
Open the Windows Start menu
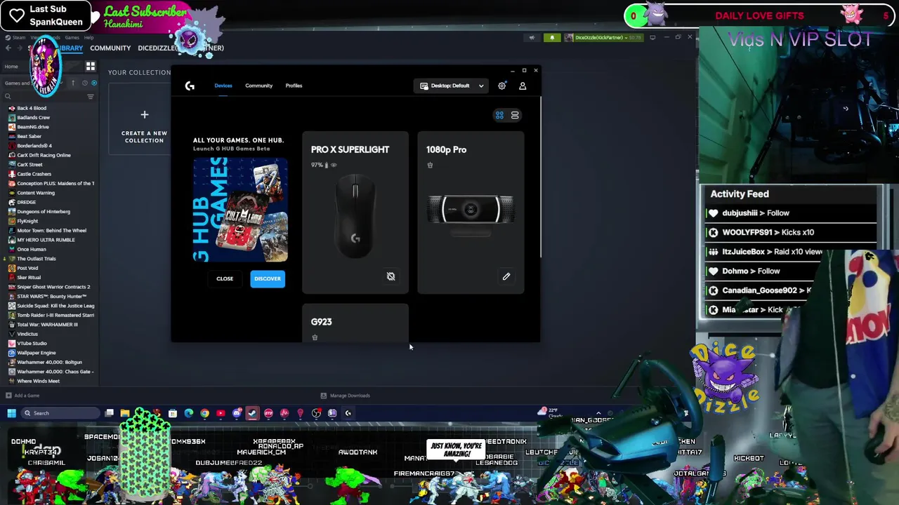pyautogui.click(x=11, y=413)
